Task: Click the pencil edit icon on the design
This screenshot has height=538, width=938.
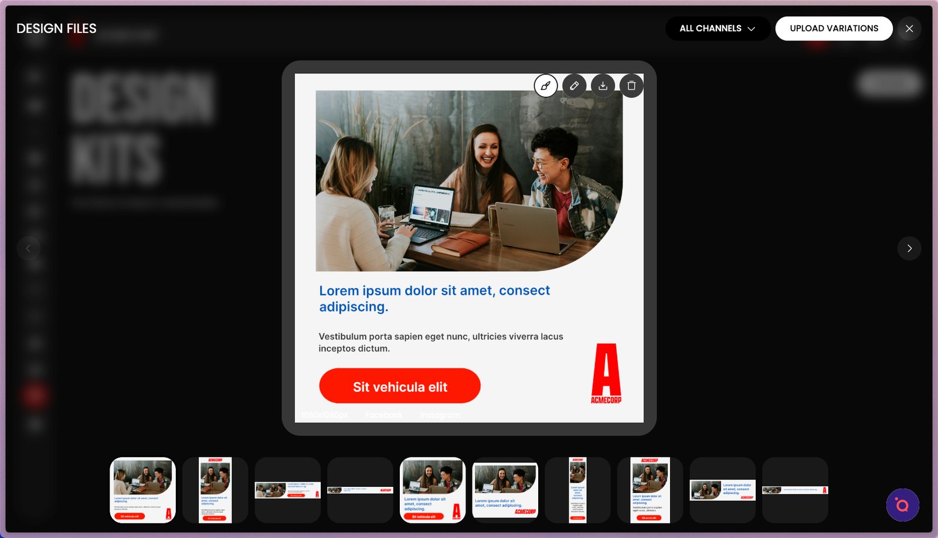Action: [x=574, y=86]
